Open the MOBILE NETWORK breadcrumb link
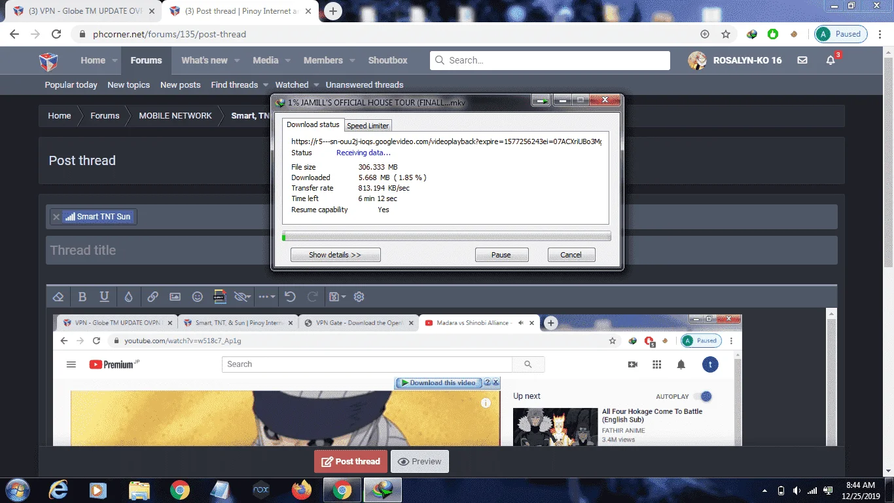 click(x=175, y=116)
